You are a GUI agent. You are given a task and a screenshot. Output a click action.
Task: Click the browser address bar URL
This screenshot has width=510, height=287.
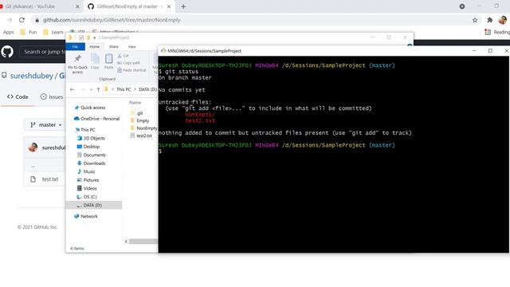[112, 20]
